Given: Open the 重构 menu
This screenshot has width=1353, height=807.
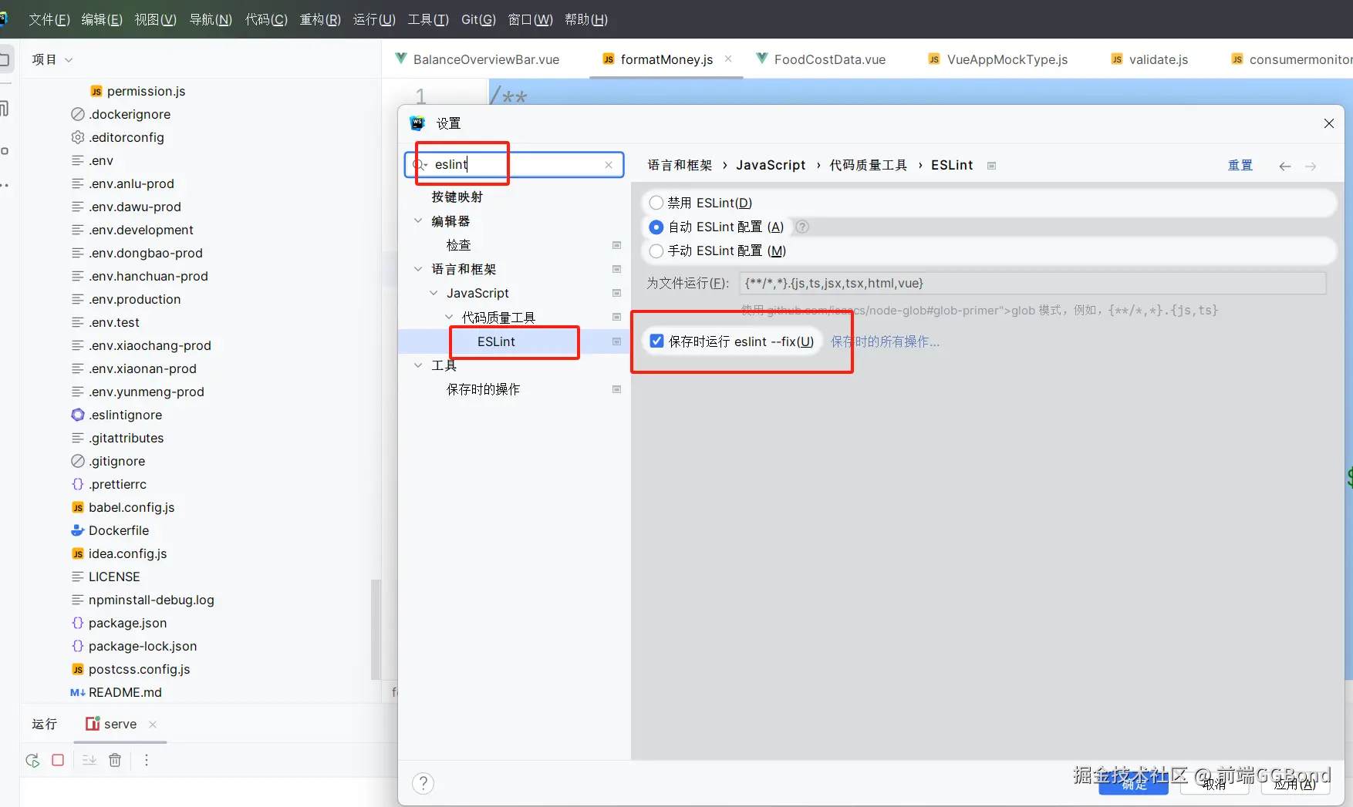Looking at the screenshot, I should point(320,19).
